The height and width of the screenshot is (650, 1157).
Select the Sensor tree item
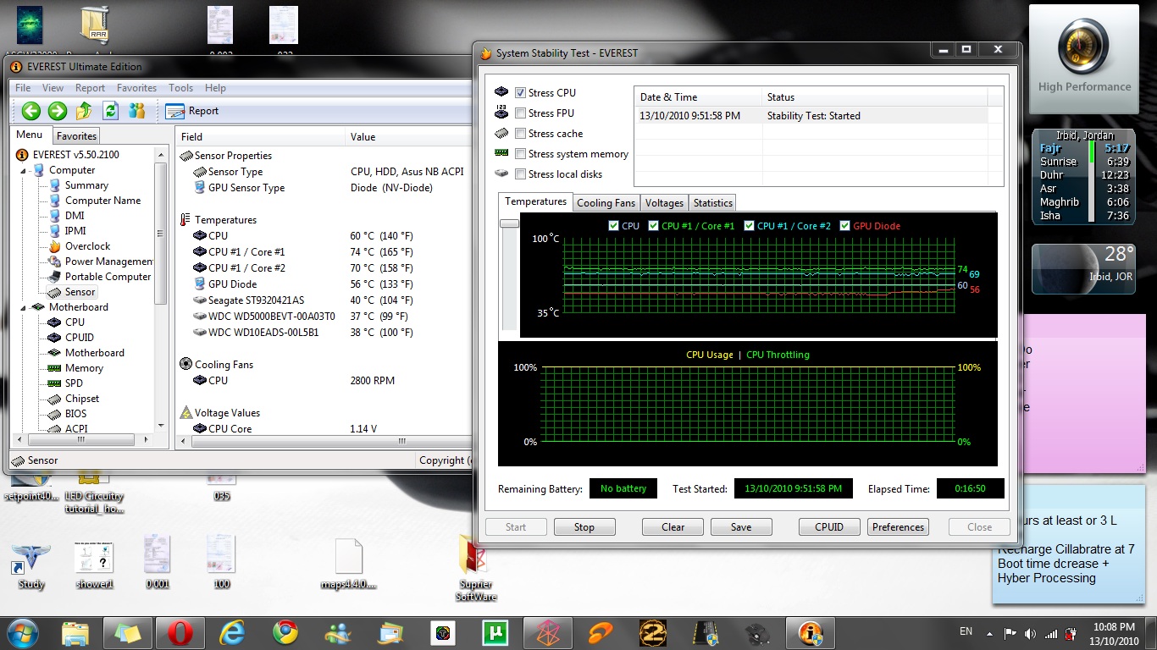72,292
